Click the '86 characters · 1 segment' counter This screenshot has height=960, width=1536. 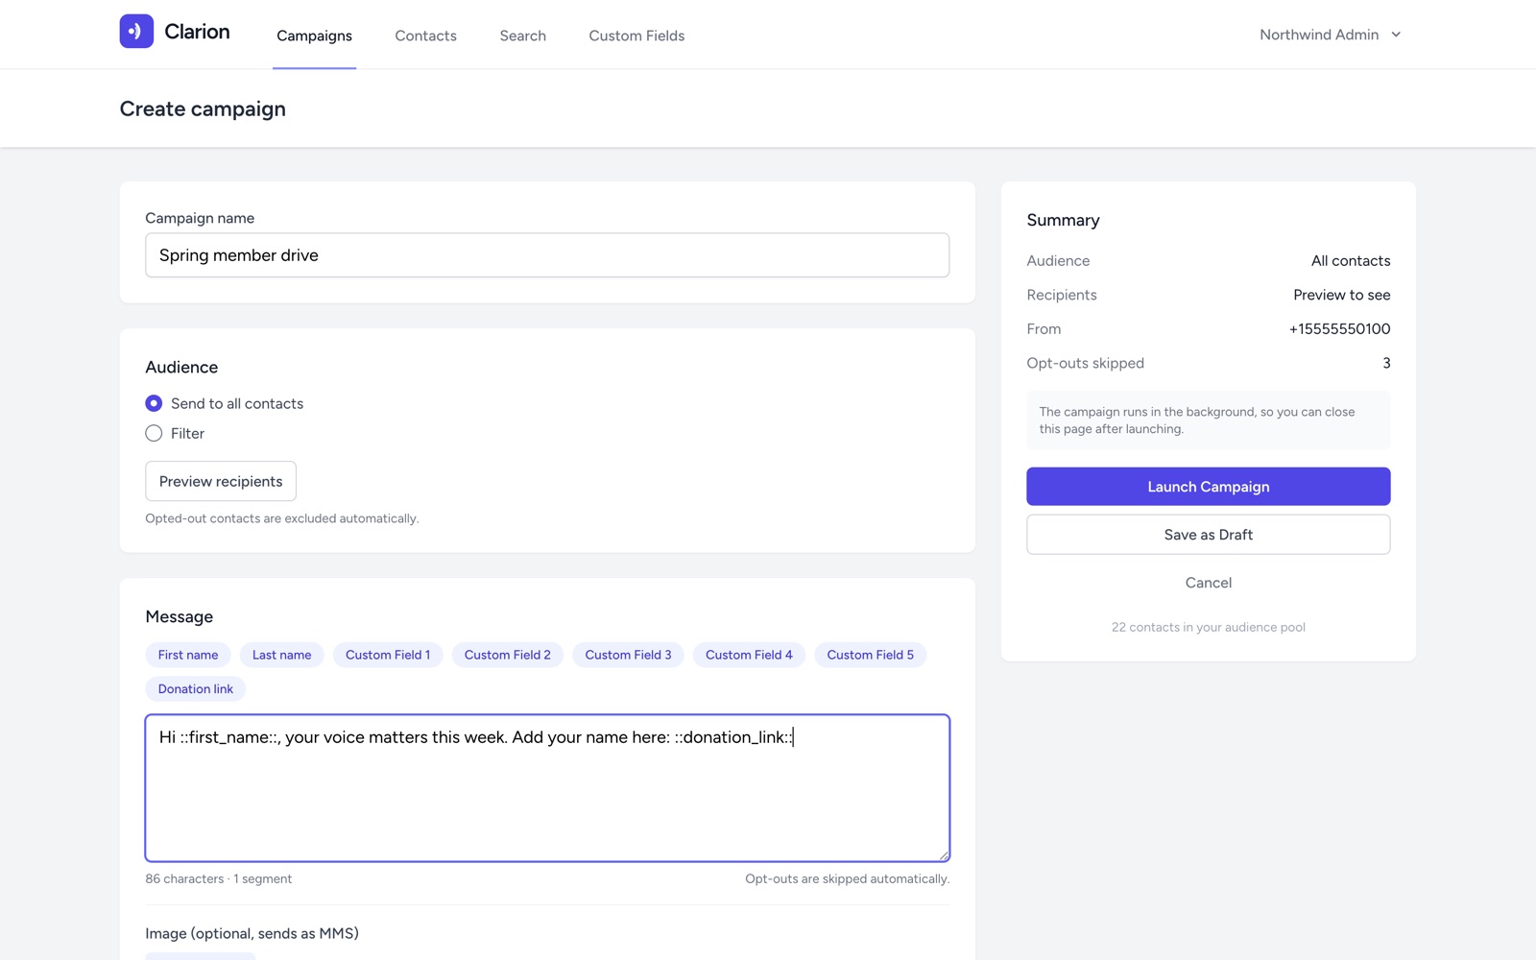pyautogui.click(x=219, y=878)
